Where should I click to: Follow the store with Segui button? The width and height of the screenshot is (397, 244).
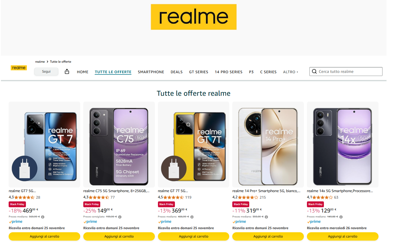click(x=46, y=71)
